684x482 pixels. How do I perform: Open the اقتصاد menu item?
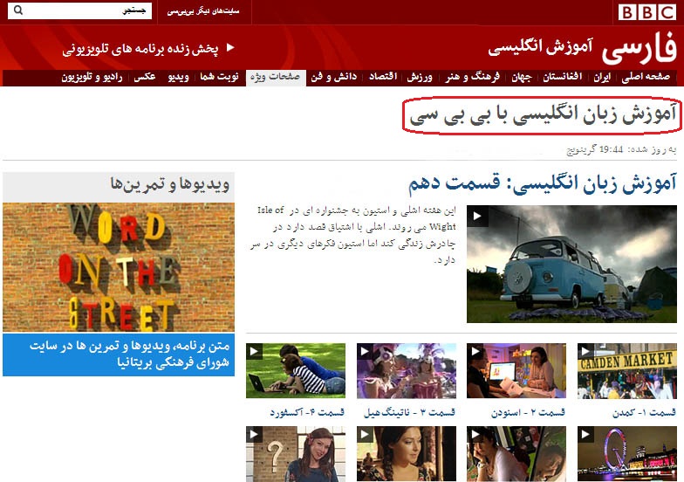point(383,77)
